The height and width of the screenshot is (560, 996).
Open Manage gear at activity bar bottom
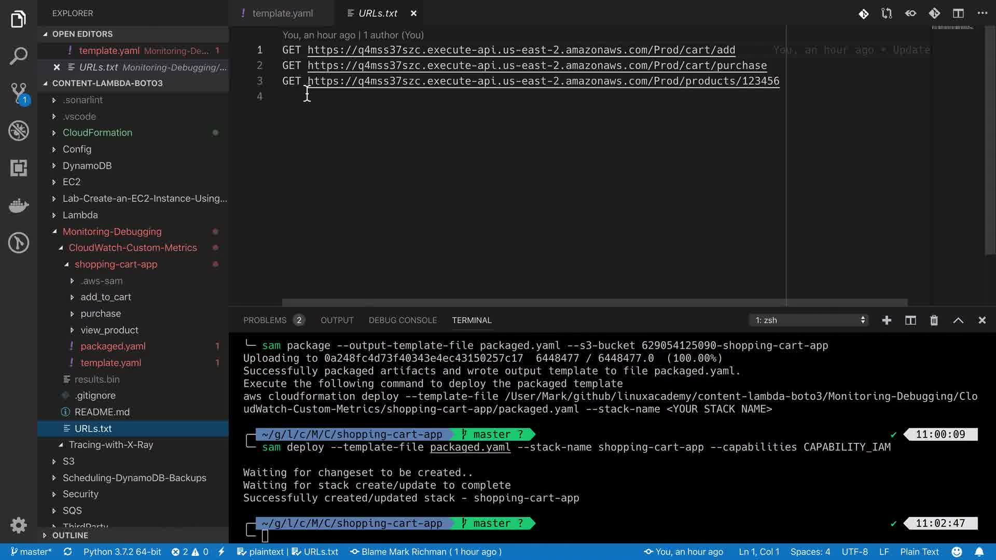19,525
